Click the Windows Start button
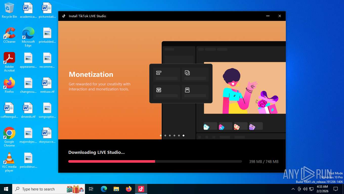 (x=6, y=189)
